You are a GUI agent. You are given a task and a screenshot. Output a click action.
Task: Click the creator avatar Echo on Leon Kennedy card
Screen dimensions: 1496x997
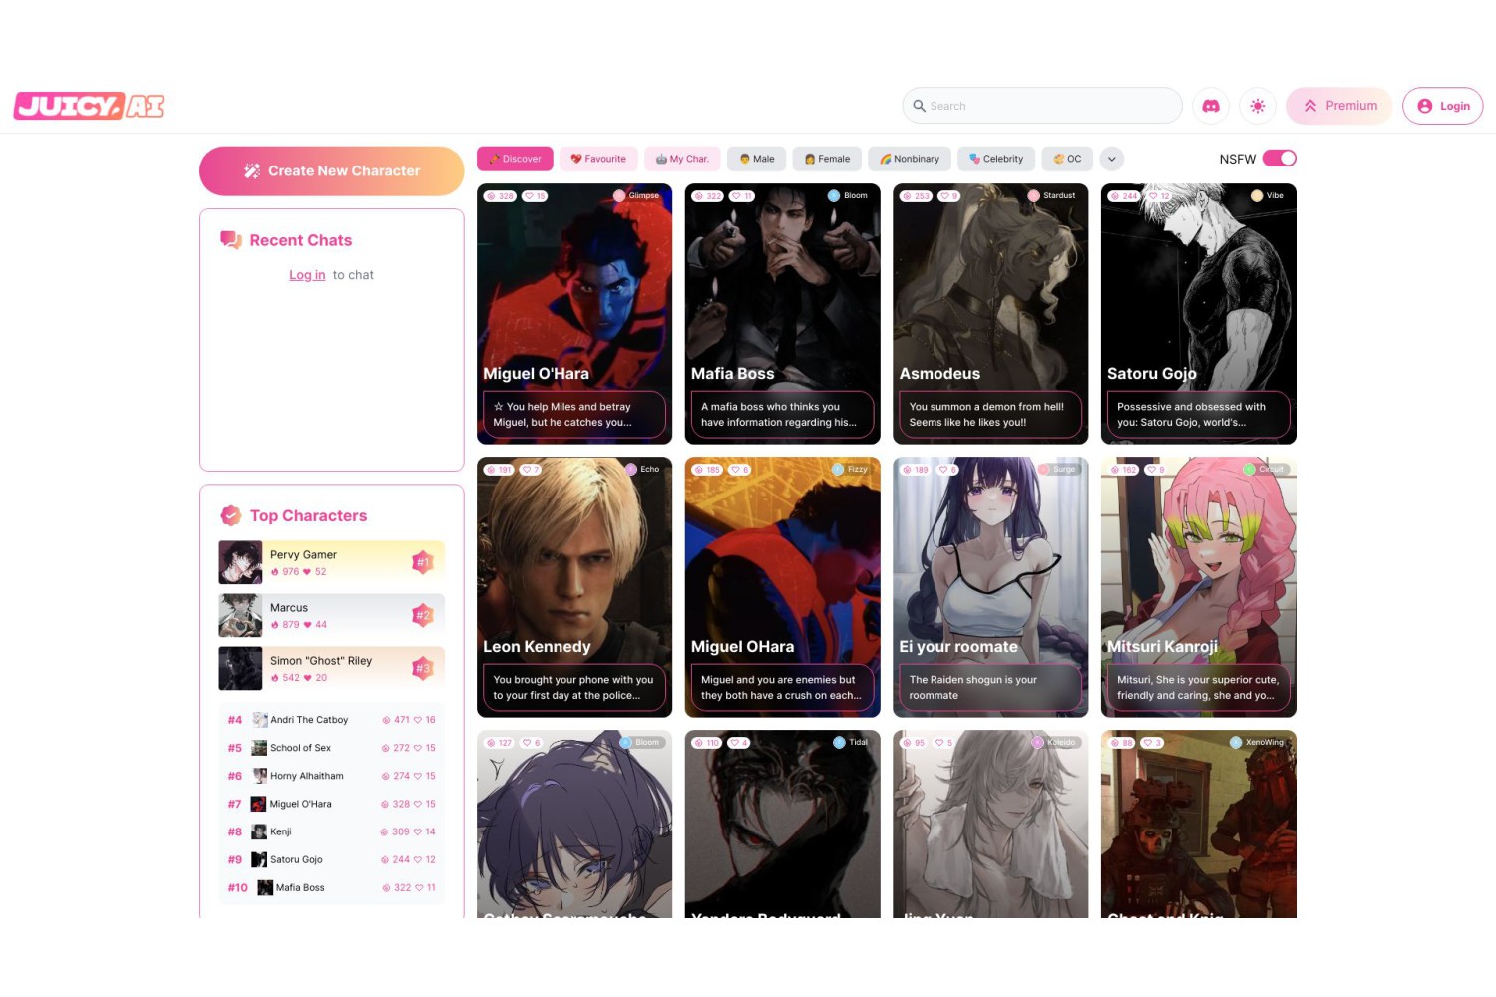631,469
